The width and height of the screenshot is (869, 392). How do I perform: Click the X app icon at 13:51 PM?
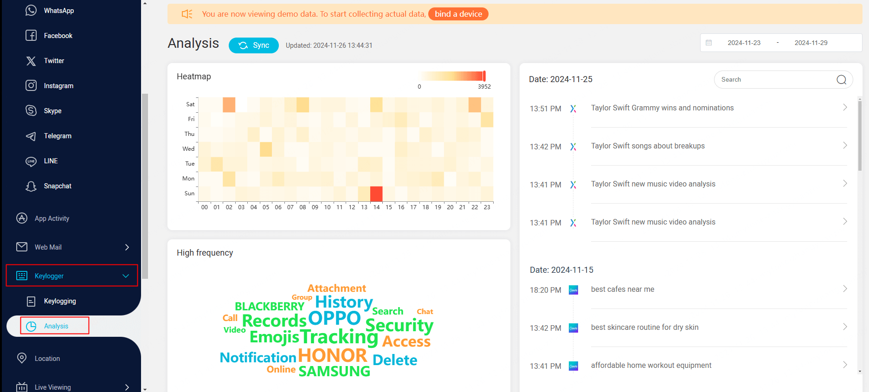point(573,109)
